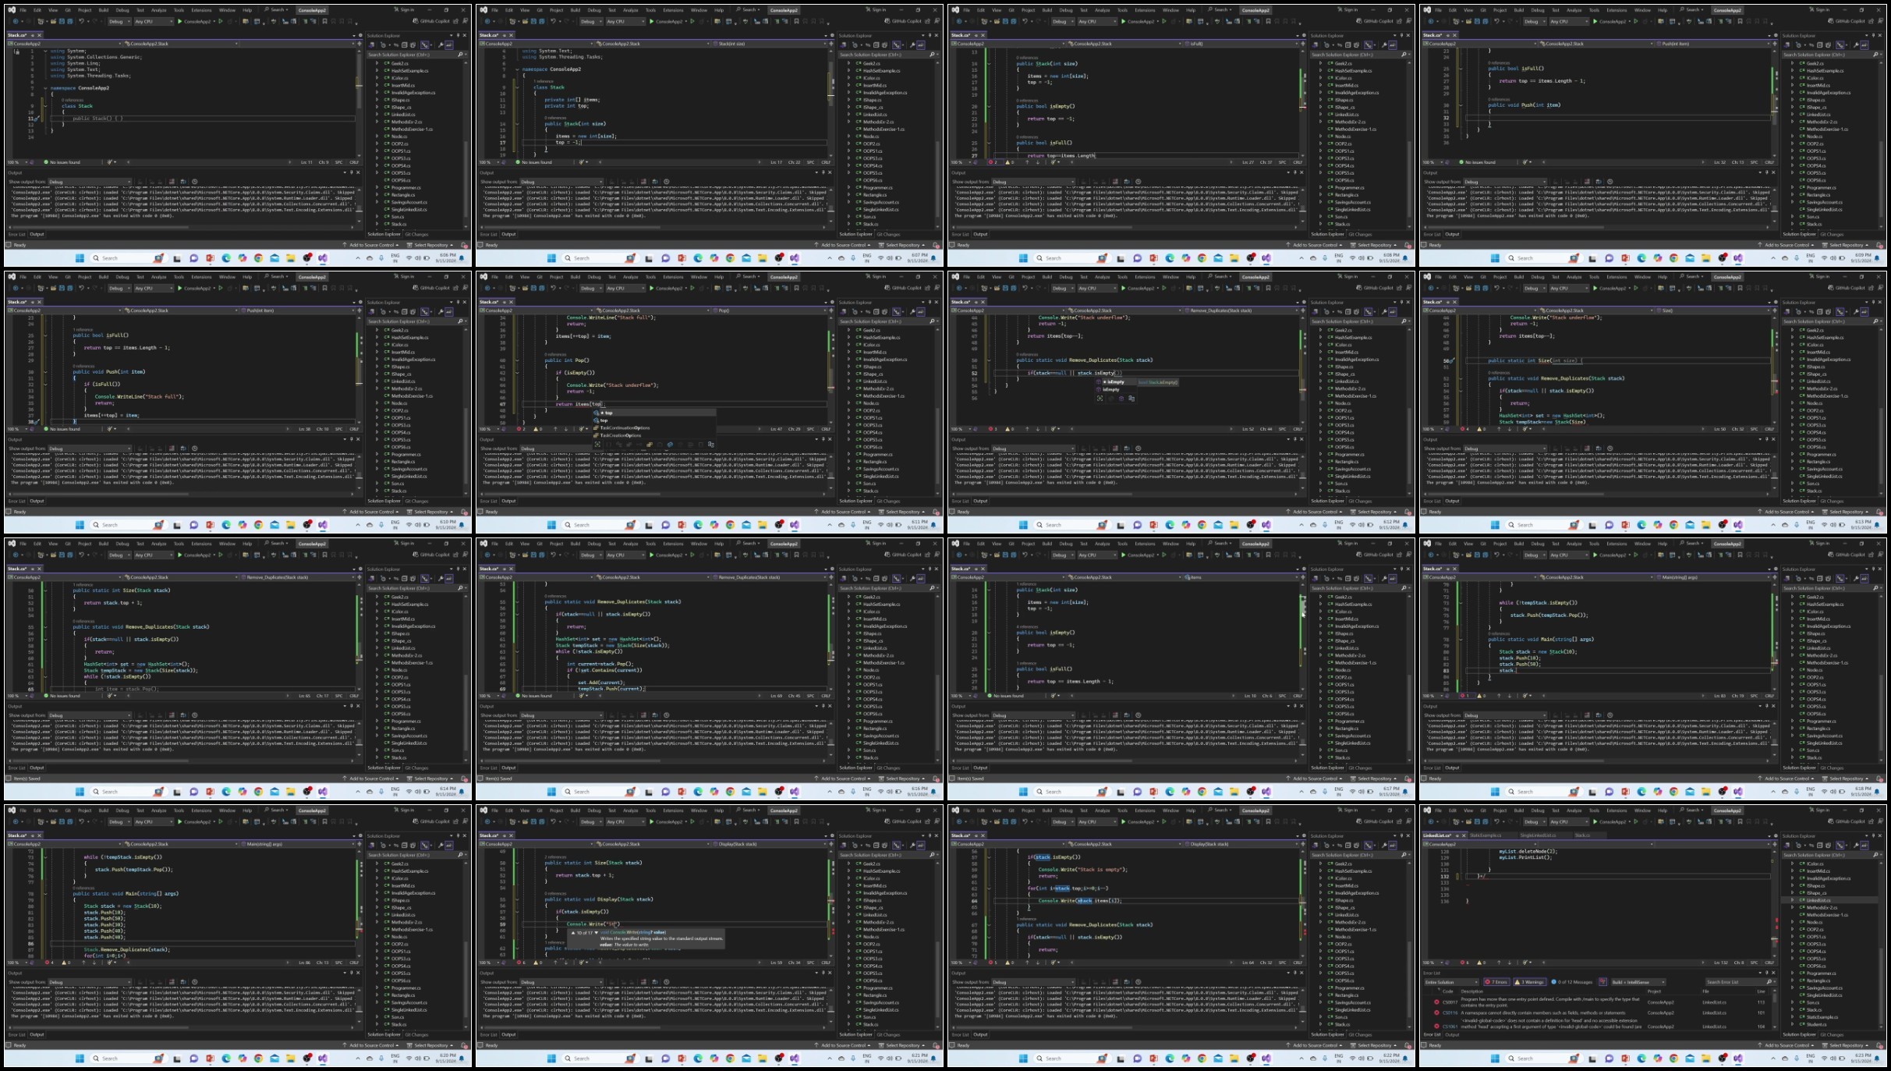
Task: Click the CS0116 error code link
Action: pos(1450,1012)
